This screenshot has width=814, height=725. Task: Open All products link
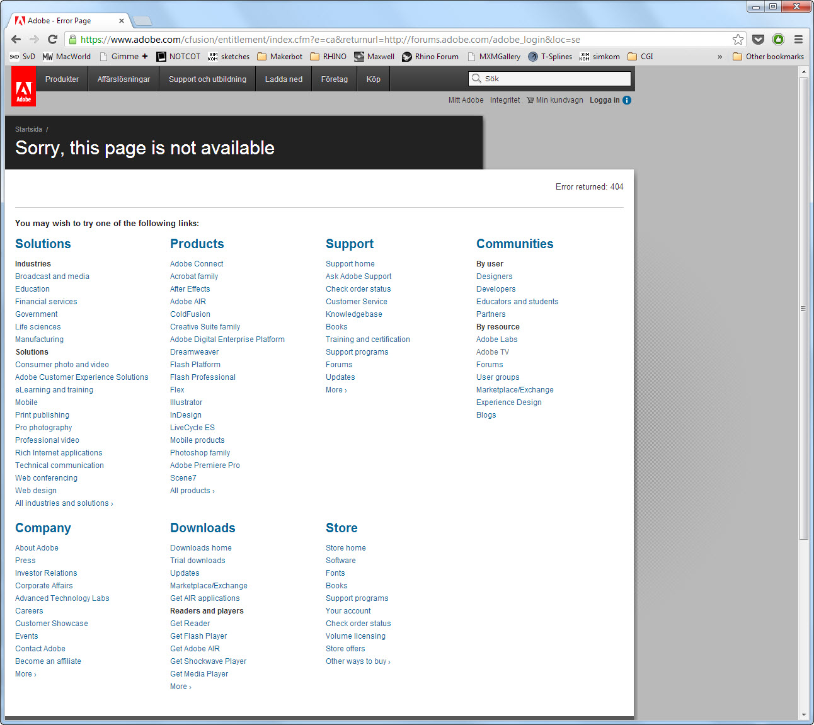[192, 491]
